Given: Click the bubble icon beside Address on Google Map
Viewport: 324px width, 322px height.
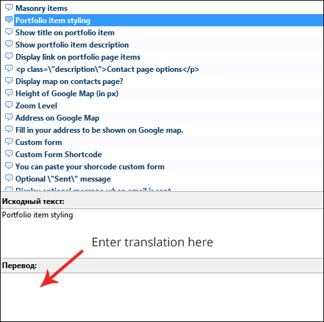Looking at the screenshot, I should tap(9, 117).
